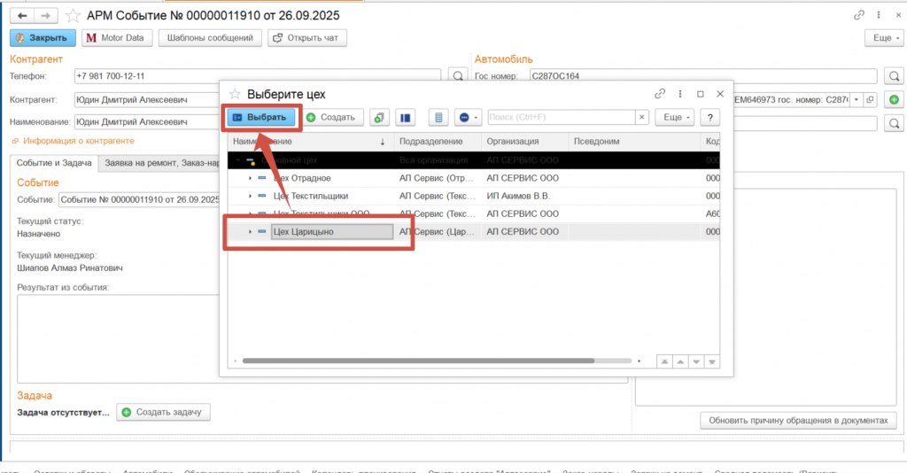Favorite the Выберите цех dialog with the star
This screenshot has width=907, height=473.
pyautogui.click(x=235, y=94)
